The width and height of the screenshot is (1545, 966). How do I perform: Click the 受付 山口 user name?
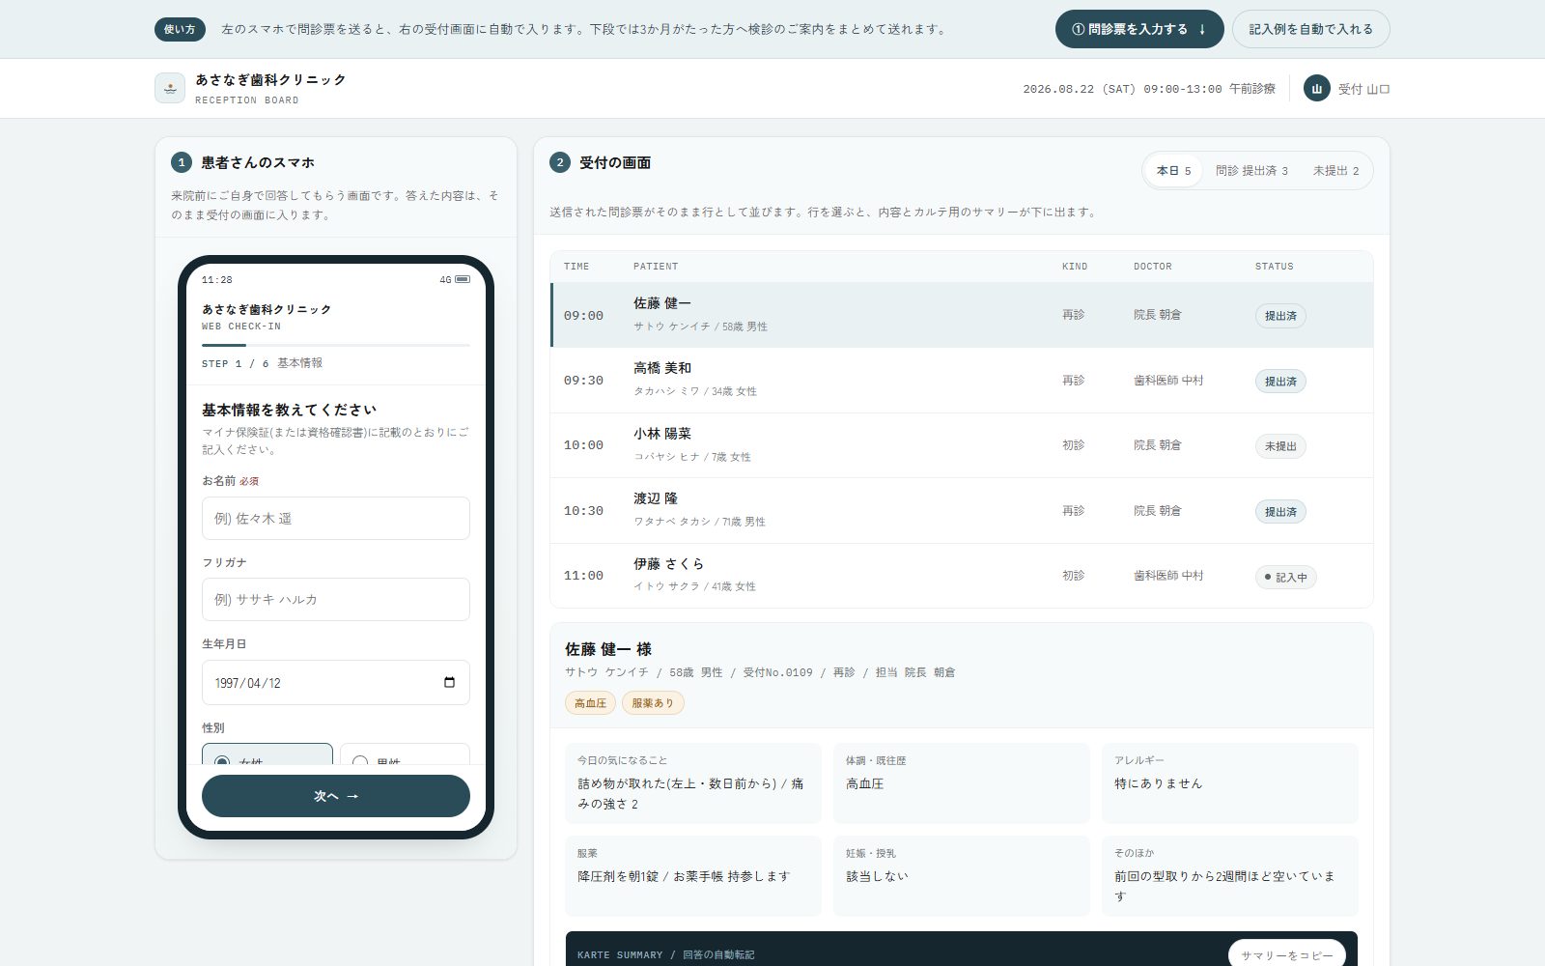1363,89
